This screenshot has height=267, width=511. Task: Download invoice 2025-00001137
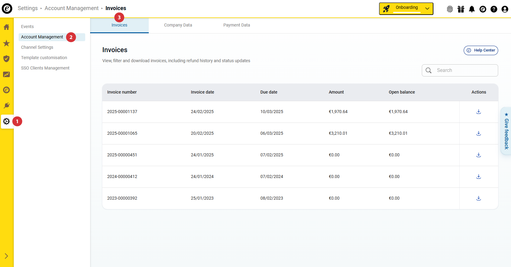point(479,112)
